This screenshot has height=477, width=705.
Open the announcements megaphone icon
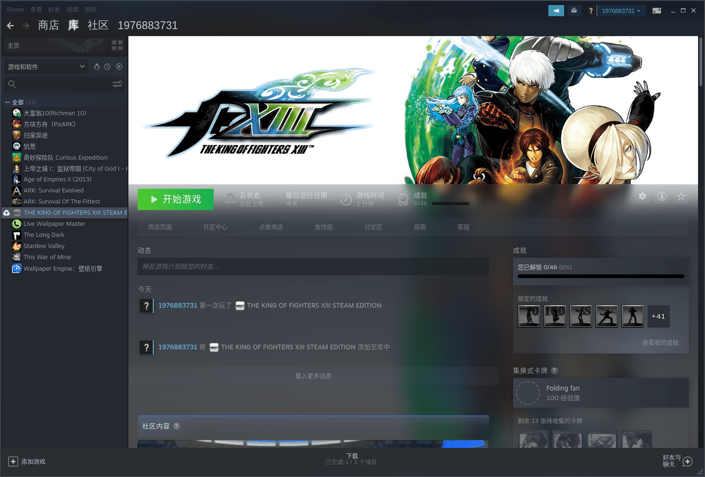point(556,11)
